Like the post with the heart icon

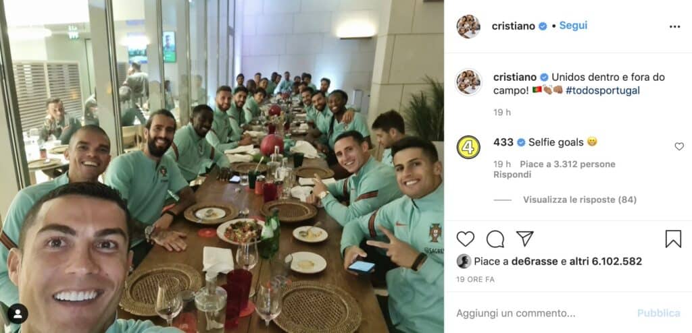(465, 239)
